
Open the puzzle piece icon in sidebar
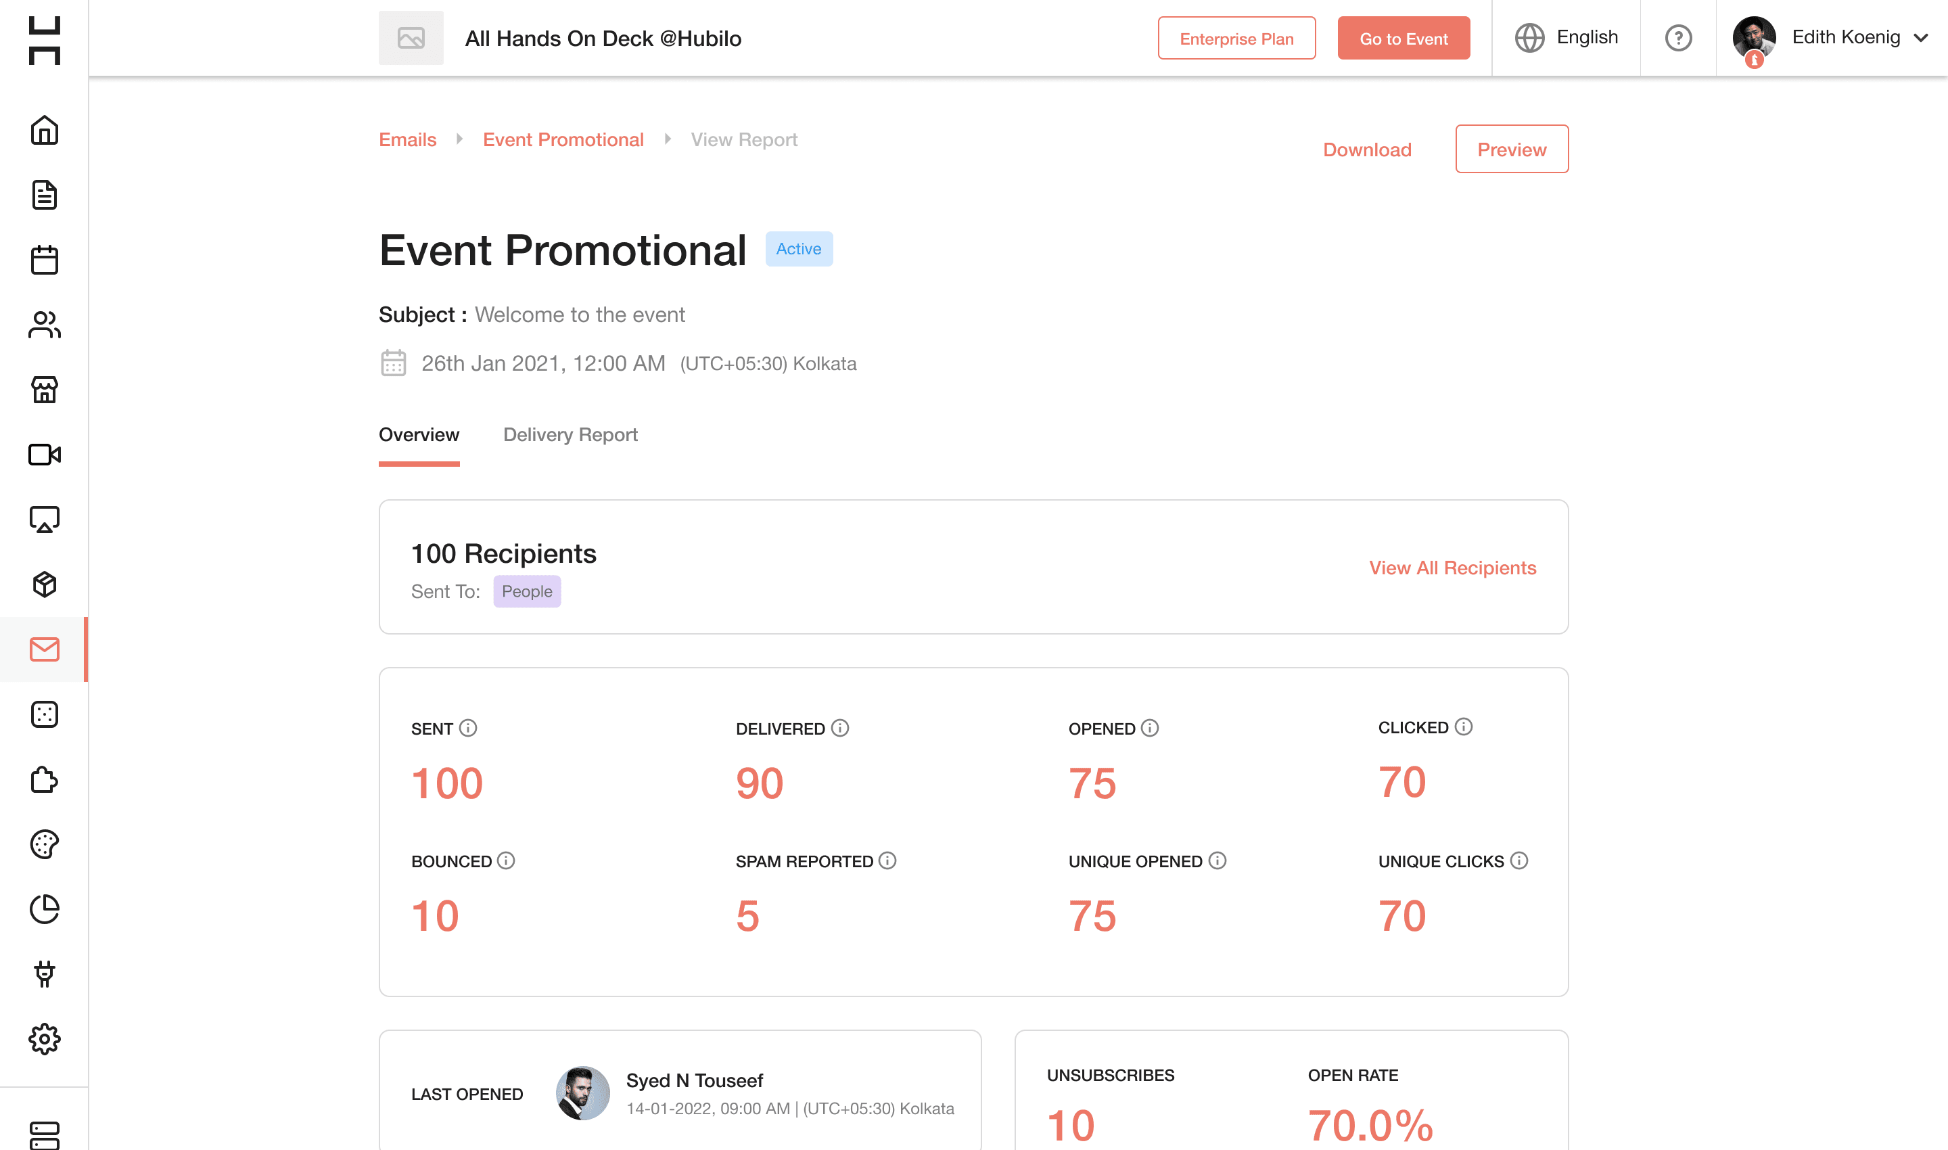(44, 779)
